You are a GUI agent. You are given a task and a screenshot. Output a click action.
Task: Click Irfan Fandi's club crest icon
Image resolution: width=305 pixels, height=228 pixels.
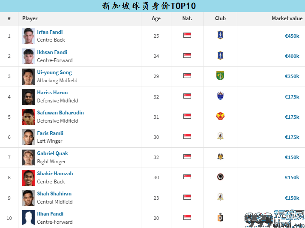[220, 35]
